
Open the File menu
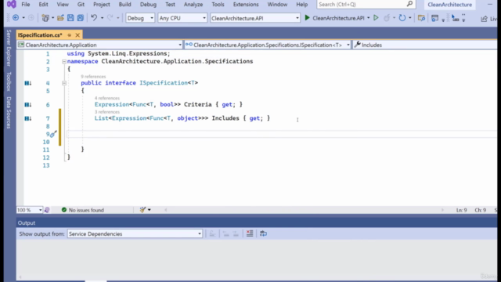click(26, 5)
